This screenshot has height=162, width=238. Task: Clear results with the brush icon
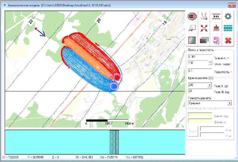216,28
